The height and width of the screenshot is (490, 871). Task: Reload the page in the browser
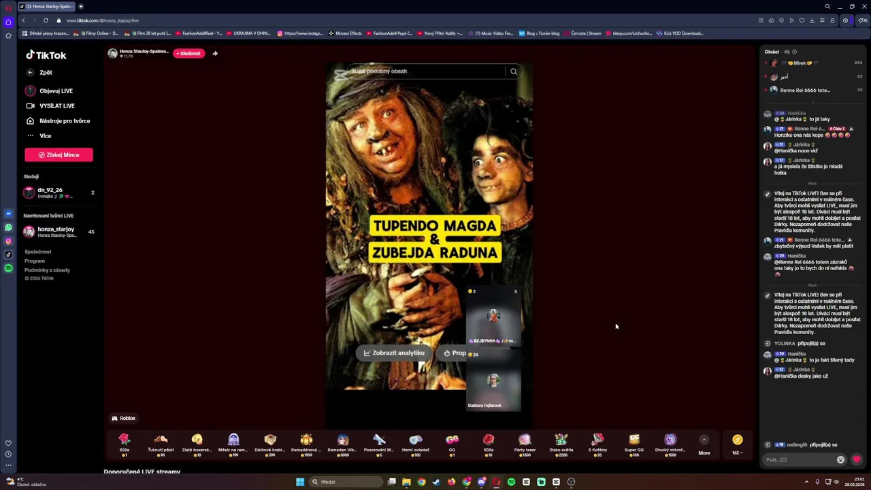[x=46, y=20]
